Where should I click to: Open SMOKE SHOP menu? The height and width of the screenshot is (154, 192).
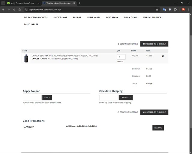[60, 17]
